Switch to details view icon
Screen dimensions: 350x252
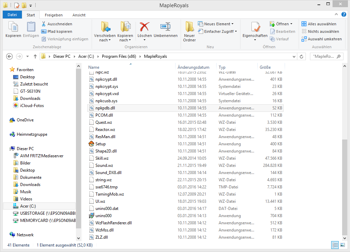click(x=335, y=245)
